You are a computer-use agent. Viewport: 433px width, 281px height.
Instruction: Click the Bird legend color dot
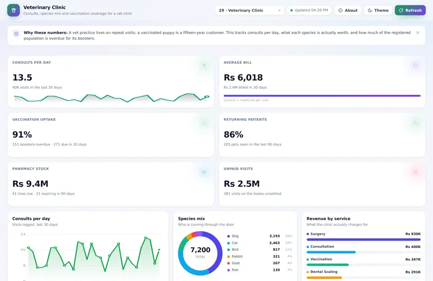tap(228, 250)
